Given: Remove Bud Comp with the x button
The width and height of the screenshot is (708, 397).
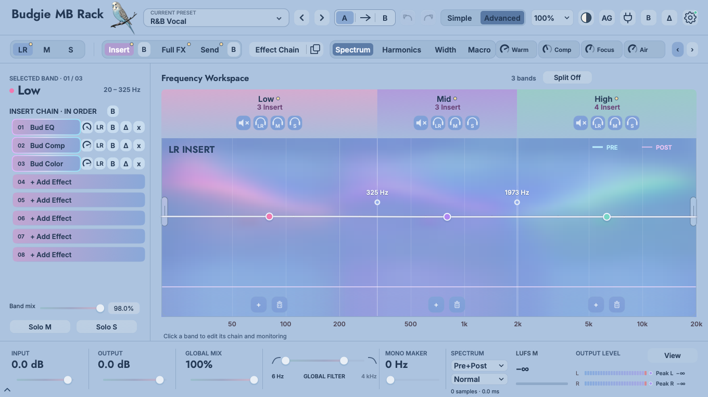Looking at the screenshot, I should pyautogui.click(x=138, y=145).
